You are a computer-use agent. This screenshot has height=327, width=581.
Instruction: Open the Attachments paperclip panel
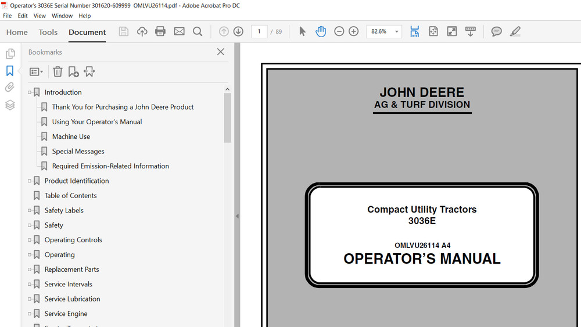coord(10,87)
